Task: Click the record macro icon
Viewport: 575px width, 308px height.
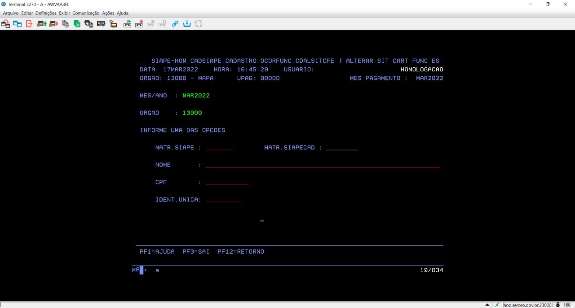Action: point(139,24)
